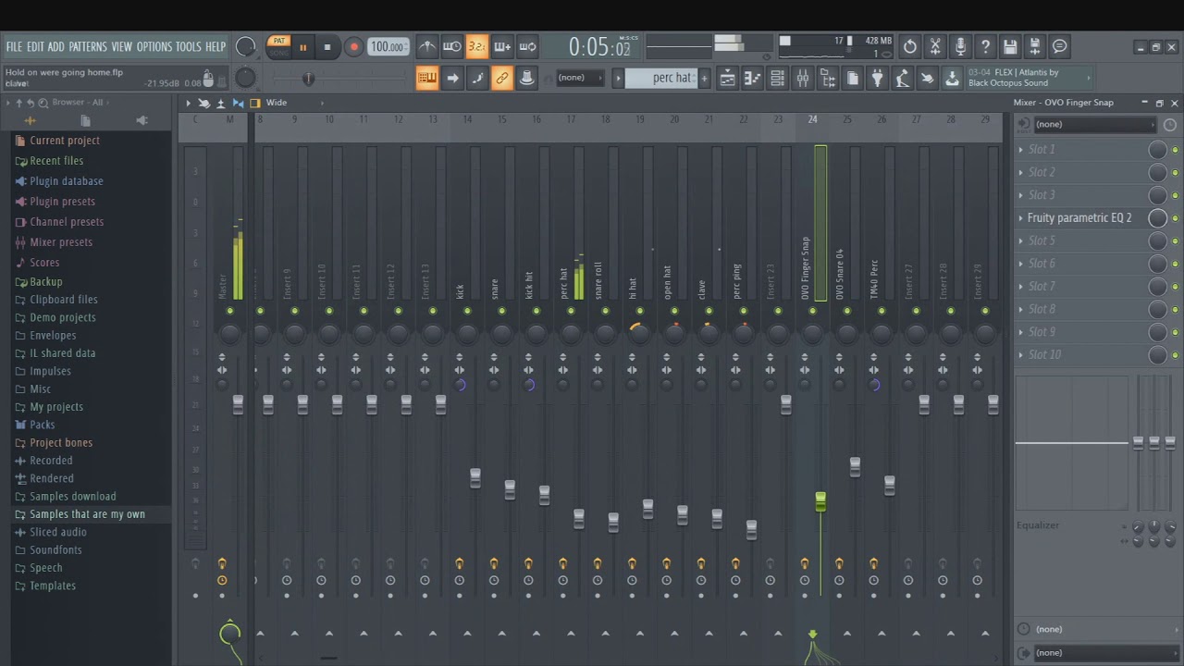Toggle loop recording icon

[527, 46]
